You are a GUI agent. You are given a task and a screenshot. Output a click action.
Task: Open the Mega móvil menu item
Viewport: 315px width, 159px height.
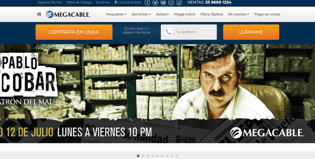point(185,14)
